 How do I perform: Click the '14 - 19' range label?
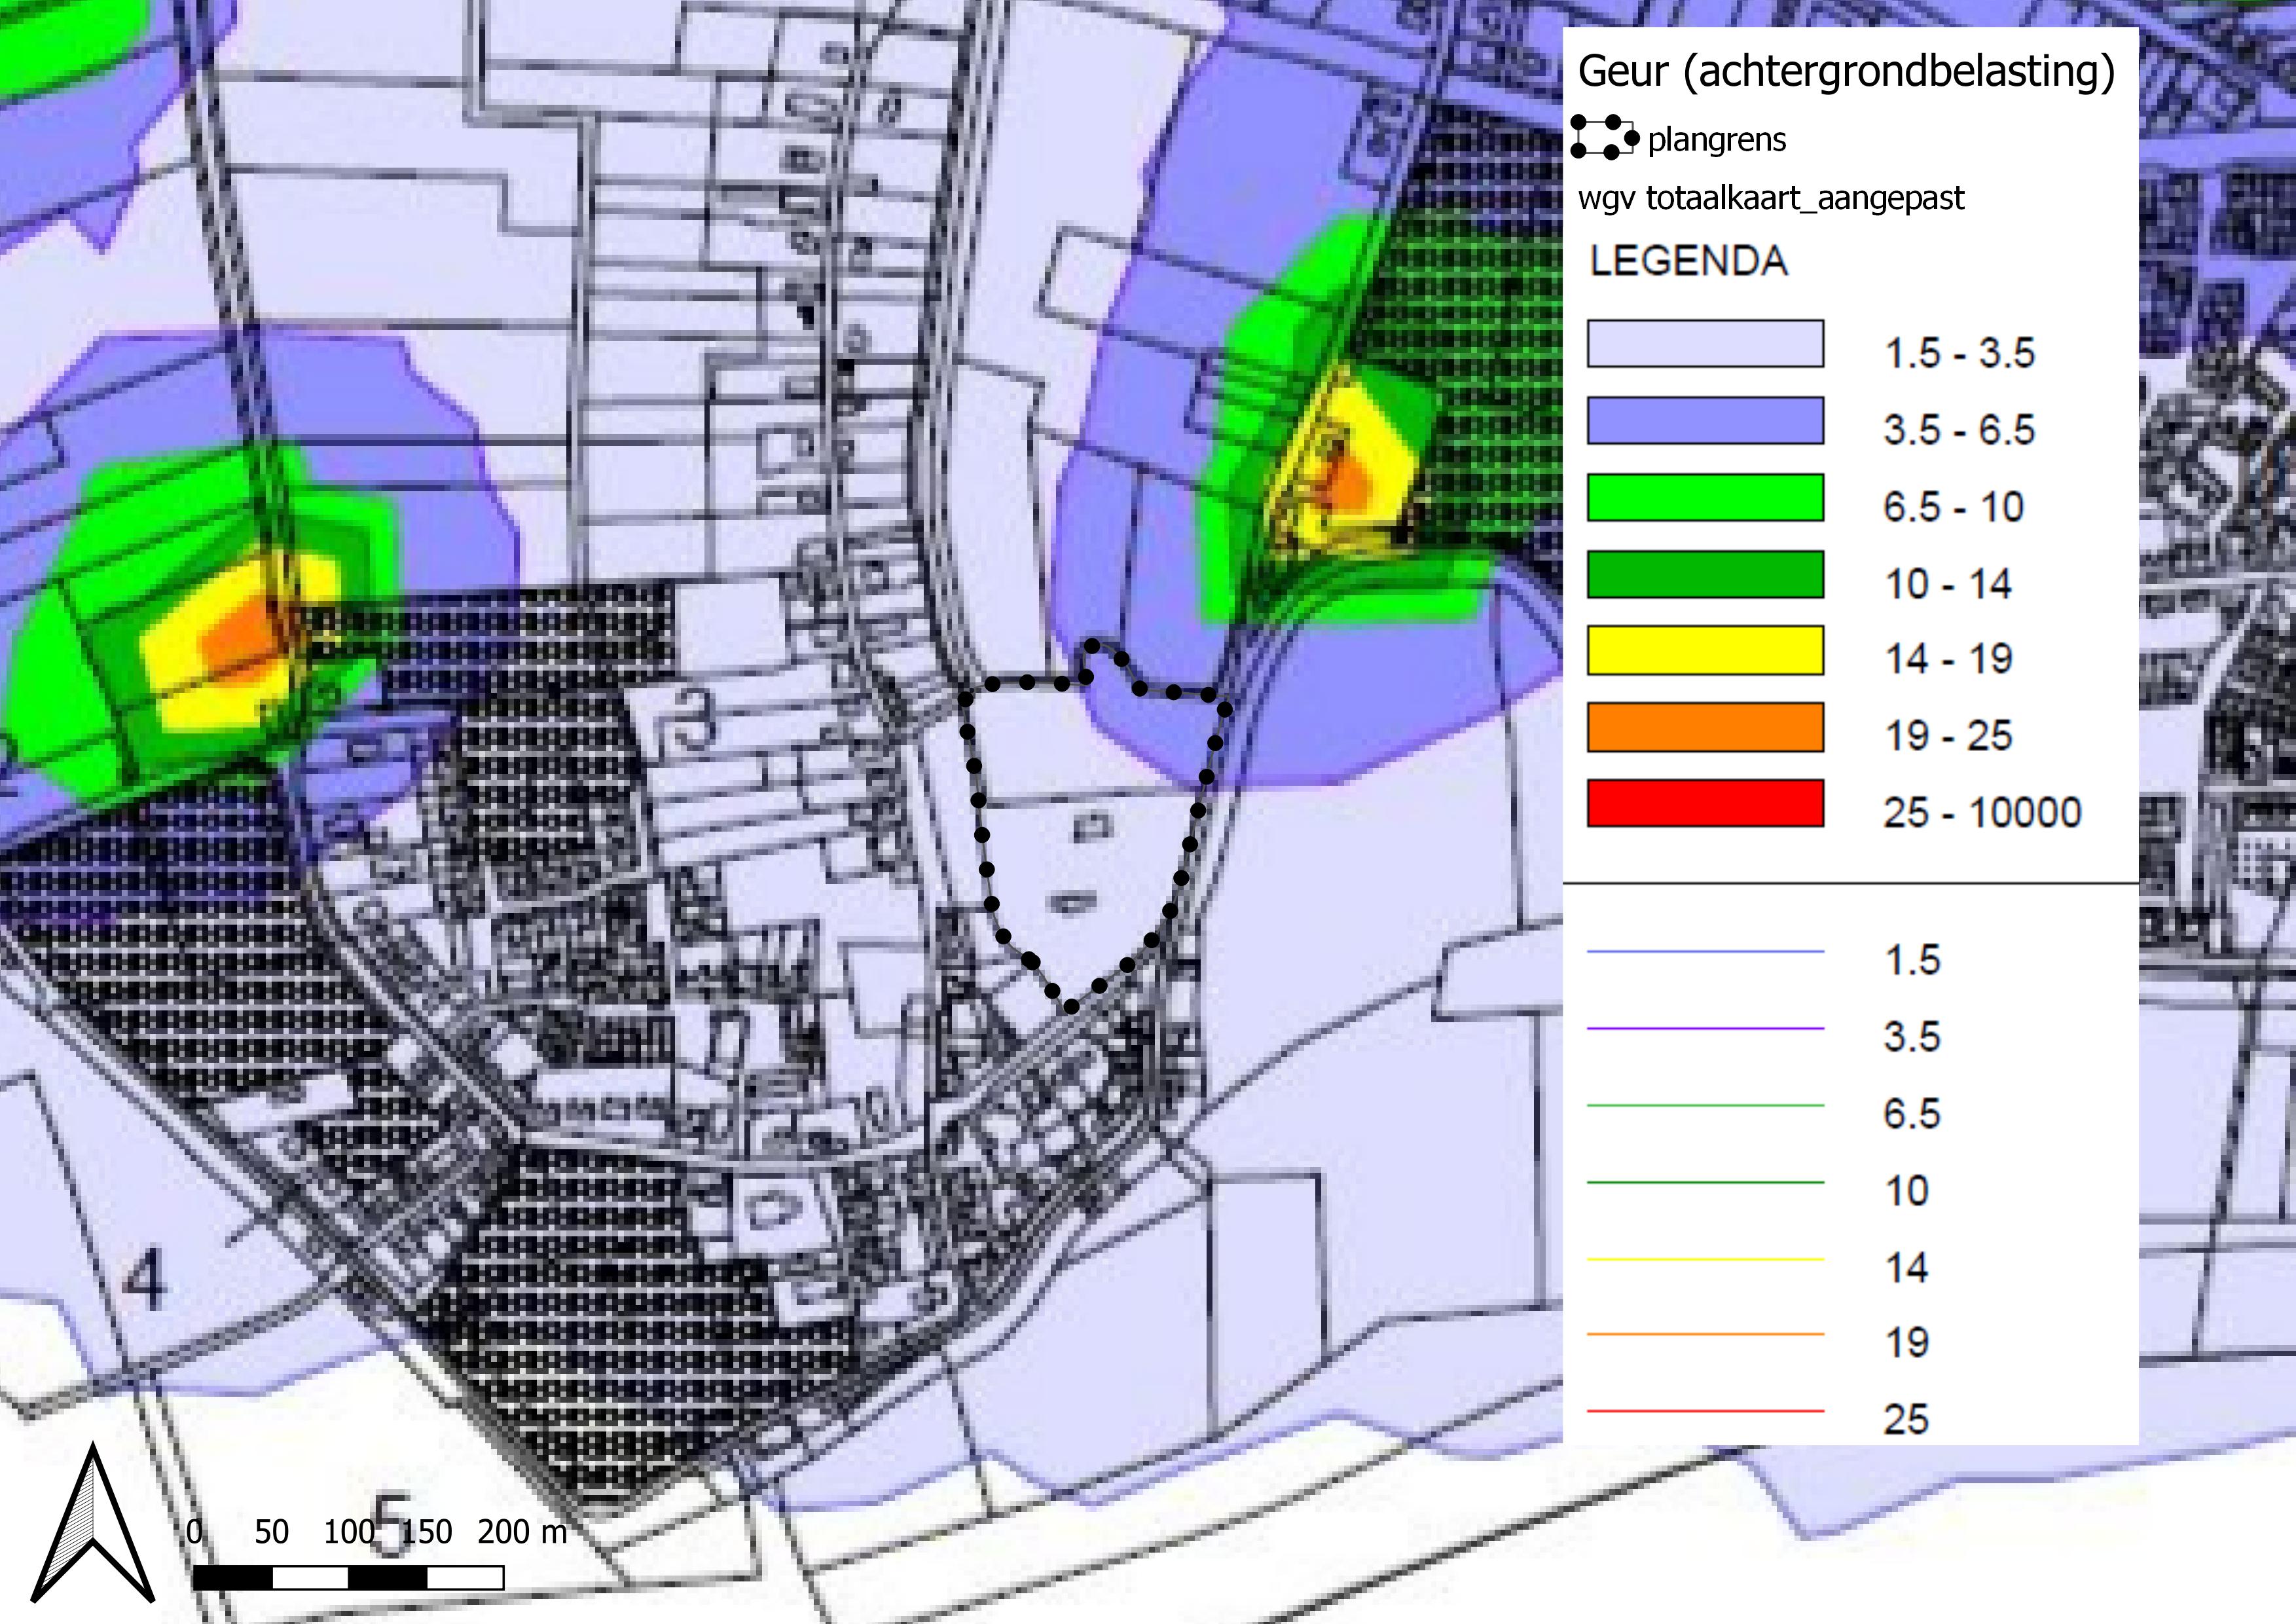(x=1948, y=660)
